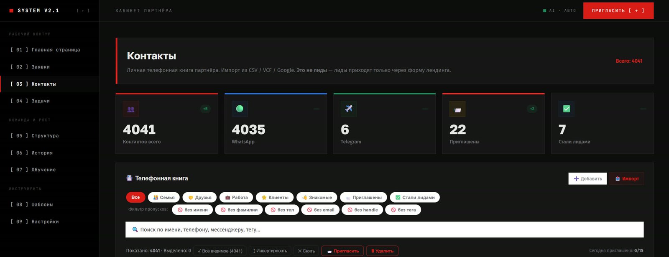Click Инвертировать selection button

click(270, 251)
